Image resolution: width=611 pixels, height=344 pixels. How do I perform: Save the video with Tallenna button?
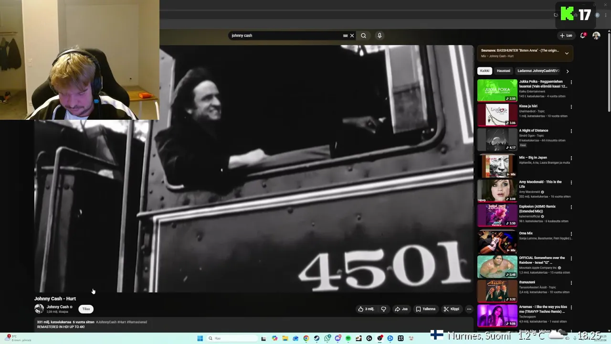pyautogui.click(x=426, y=309)
